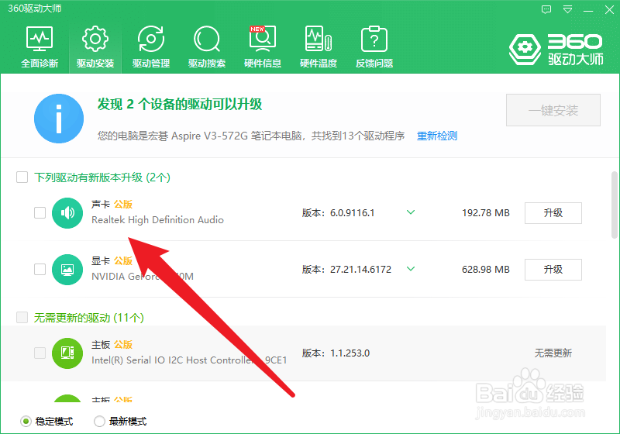Click the Intel motherboard green icon
620x434 pixels.
click(x=67, y=353)
